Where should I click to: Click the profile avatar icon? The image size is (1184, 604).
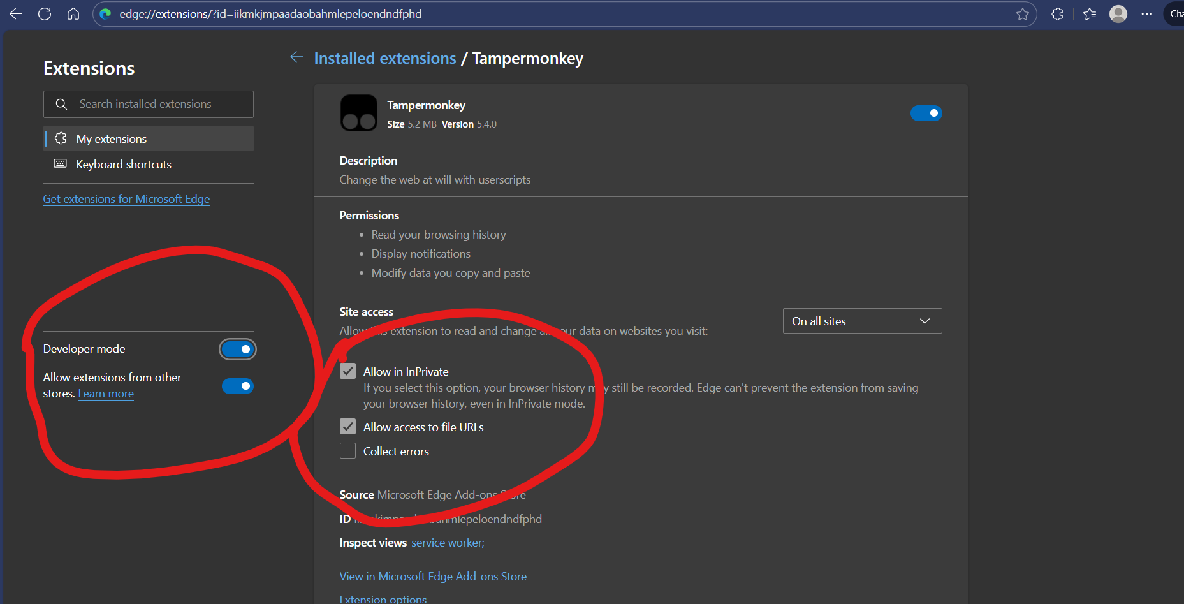click(1118, 13)
